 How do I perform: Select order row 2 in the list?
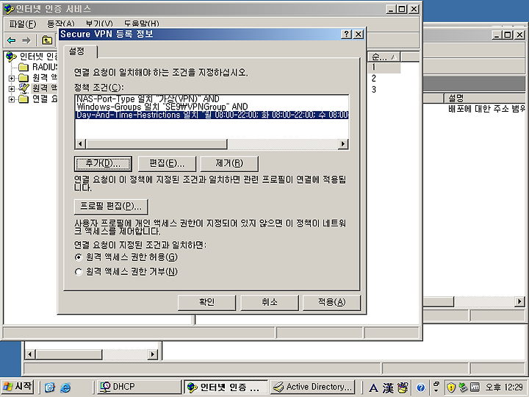[374, 79]
